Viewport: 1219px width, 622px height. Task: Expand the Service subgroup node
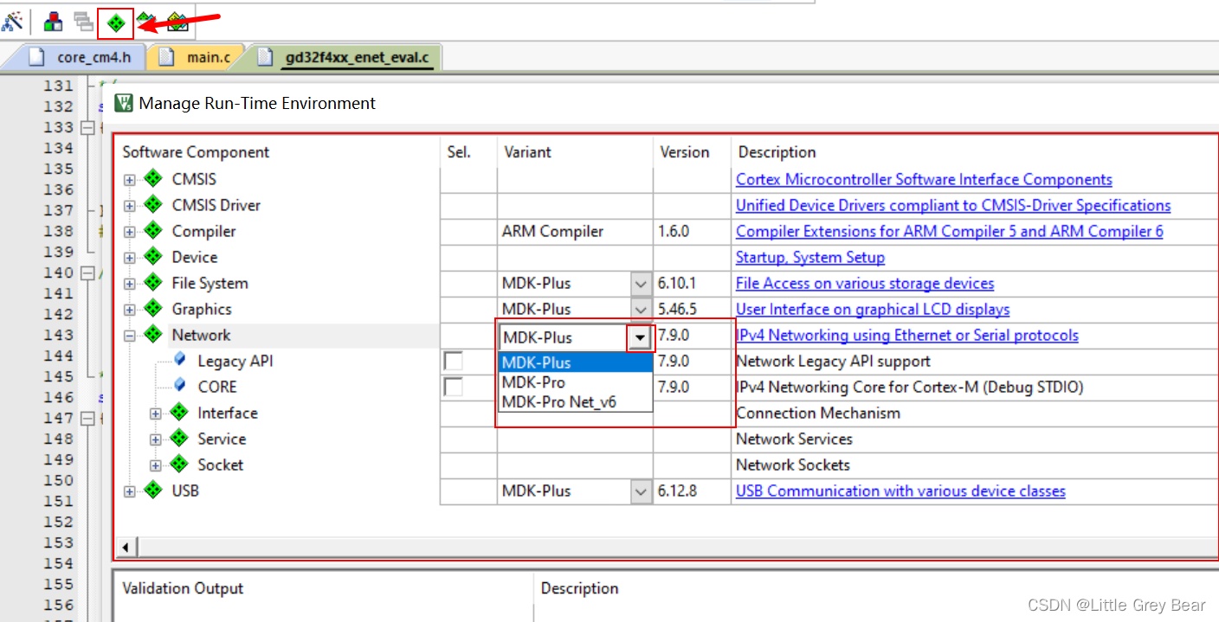(156, 439)
